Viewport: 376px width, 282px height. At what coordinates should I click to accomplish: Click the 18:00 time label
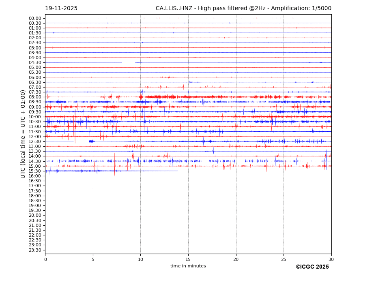click(x=35, y=196)
